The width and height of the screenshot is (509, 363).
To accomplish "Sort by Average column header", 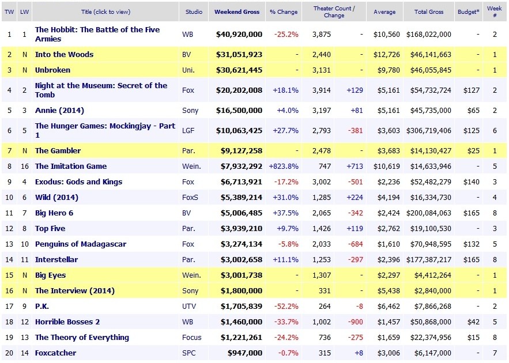I will click(x=384, y=12).
